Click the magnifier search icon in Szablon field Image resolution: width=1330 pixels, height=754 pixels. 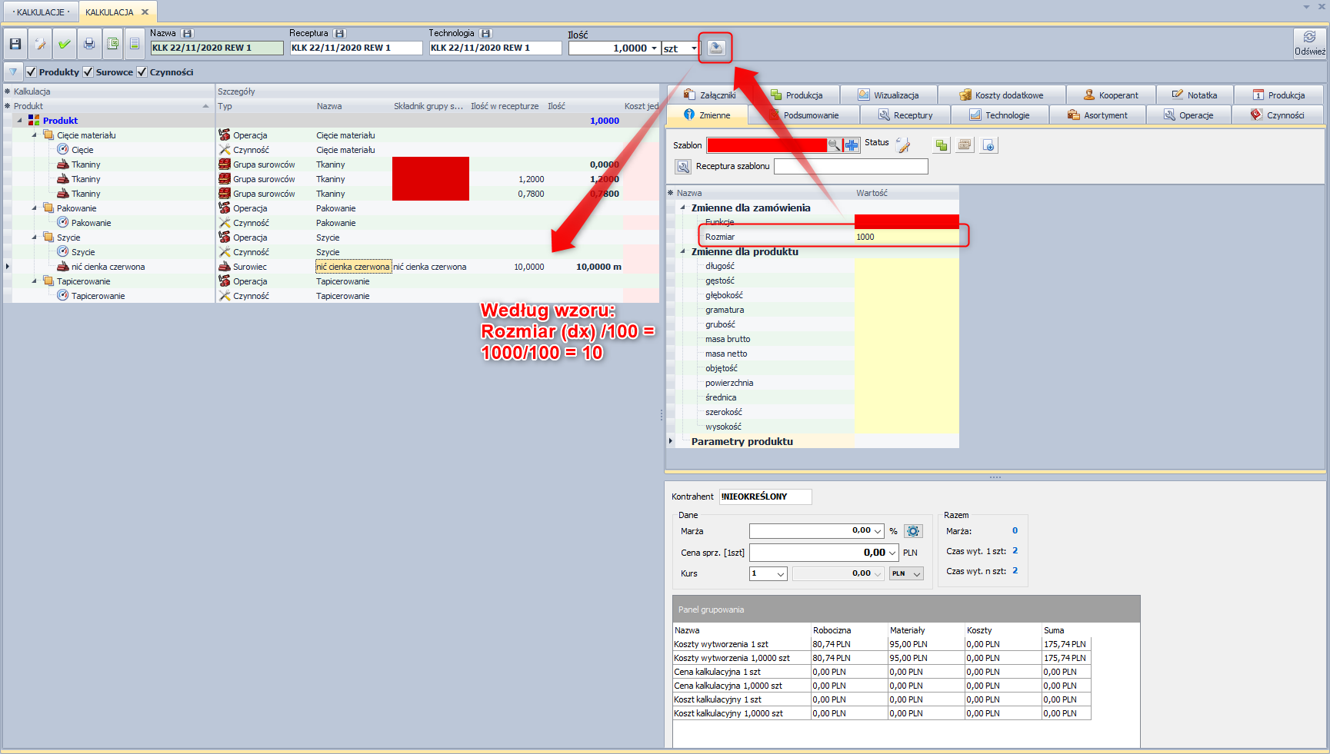point(834,145)
